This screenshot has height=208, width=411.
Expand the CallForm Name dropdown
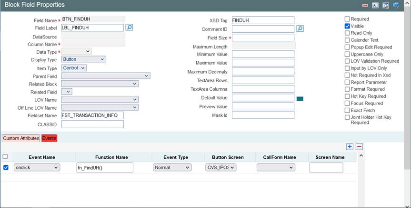click(x=276, y=168)
